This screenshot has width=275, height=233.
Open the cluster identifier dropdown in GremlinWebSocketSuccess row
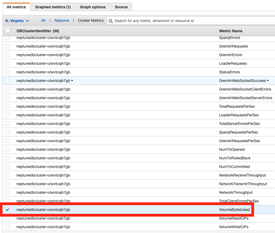tap(72, 81)
